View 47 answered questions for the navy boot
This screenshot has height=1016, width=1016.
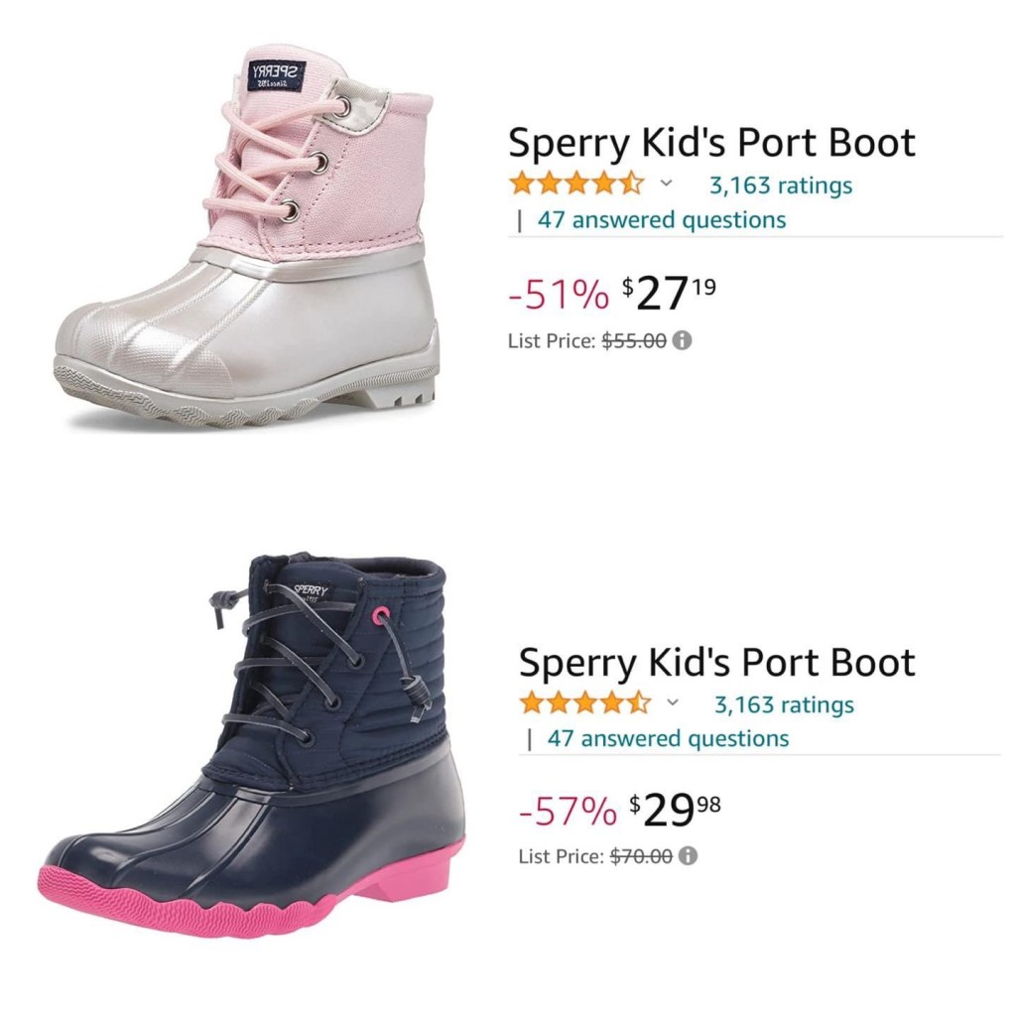coord(668,739)
